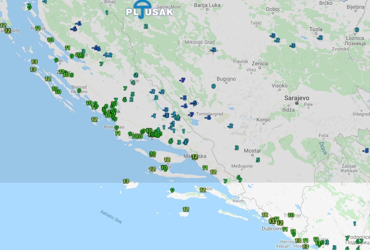Click the 0 marker below Bugojno
The height and width of the screenshot is (250, 370).
(x=213, y=86)
